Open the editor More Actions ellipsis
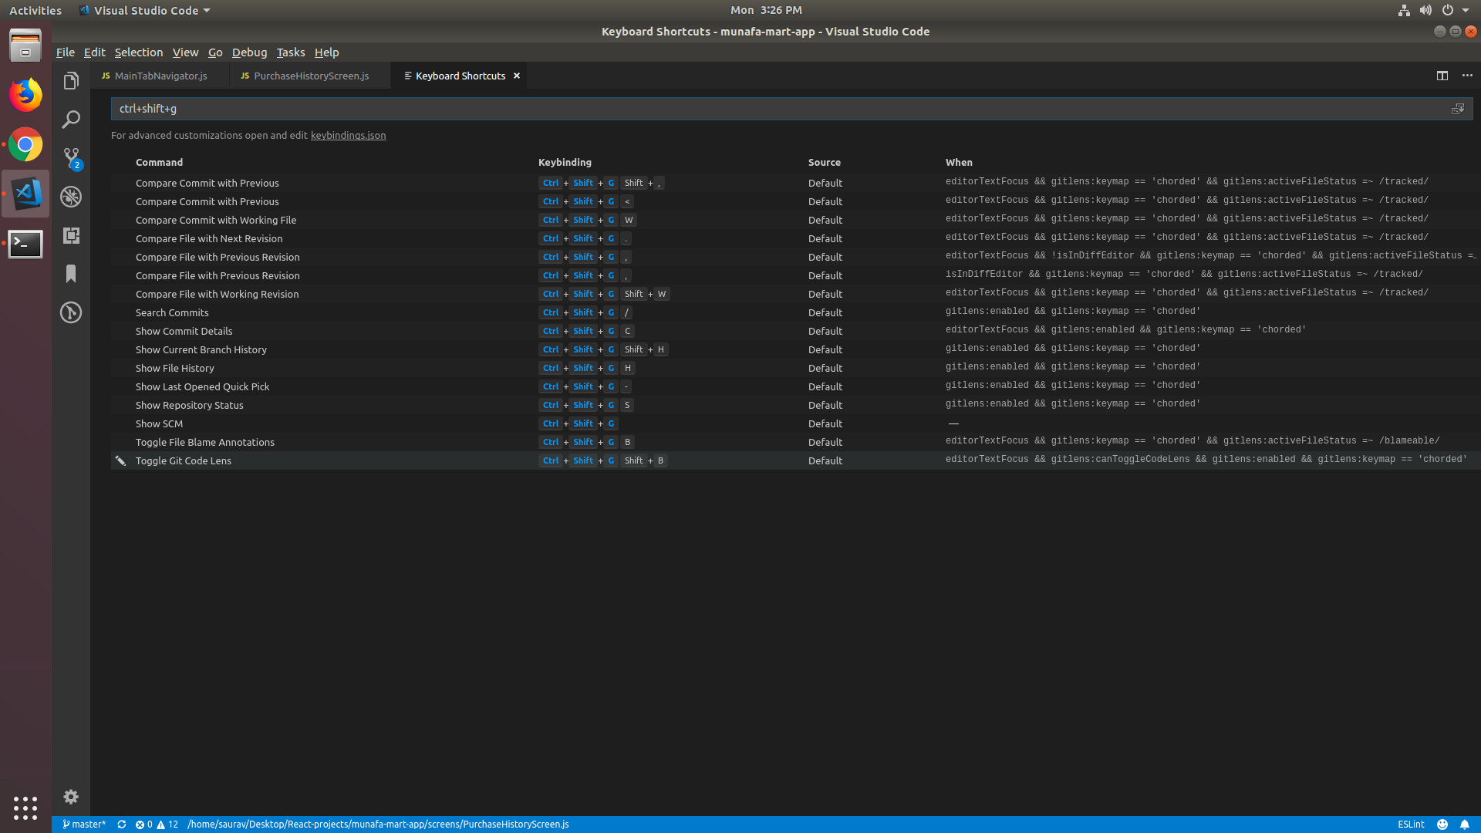This screenshot has width=1481, height=833. tap(1467, 76)
